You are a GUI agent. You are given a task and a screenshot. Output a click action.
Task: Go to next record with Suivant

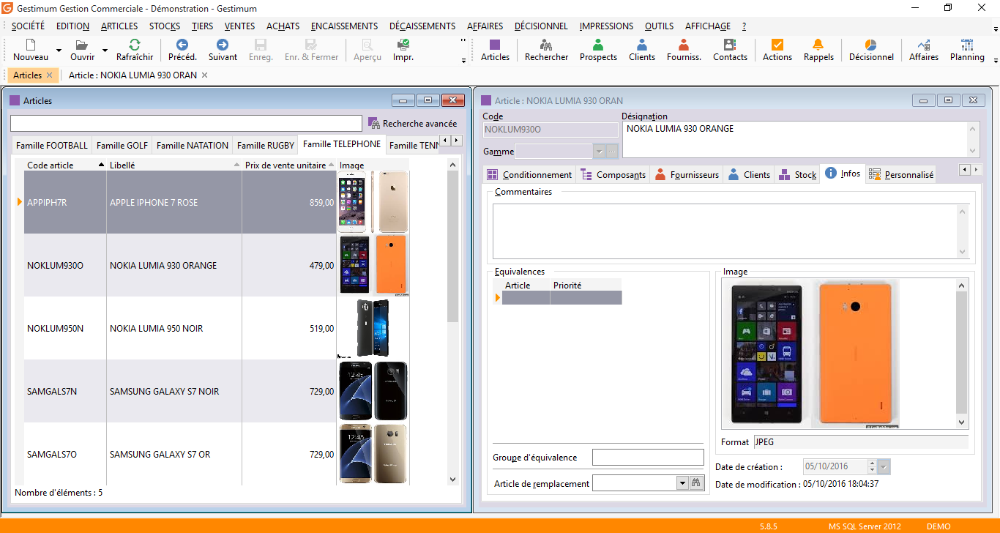(x=223, y=50)
